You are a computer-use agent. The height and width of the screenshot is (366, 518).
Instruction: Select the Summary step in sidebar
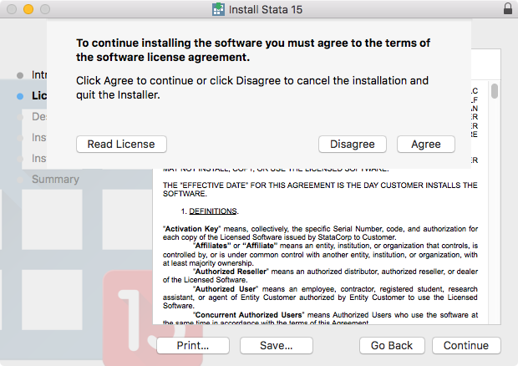pyautogui.click(x=55, y=179)
